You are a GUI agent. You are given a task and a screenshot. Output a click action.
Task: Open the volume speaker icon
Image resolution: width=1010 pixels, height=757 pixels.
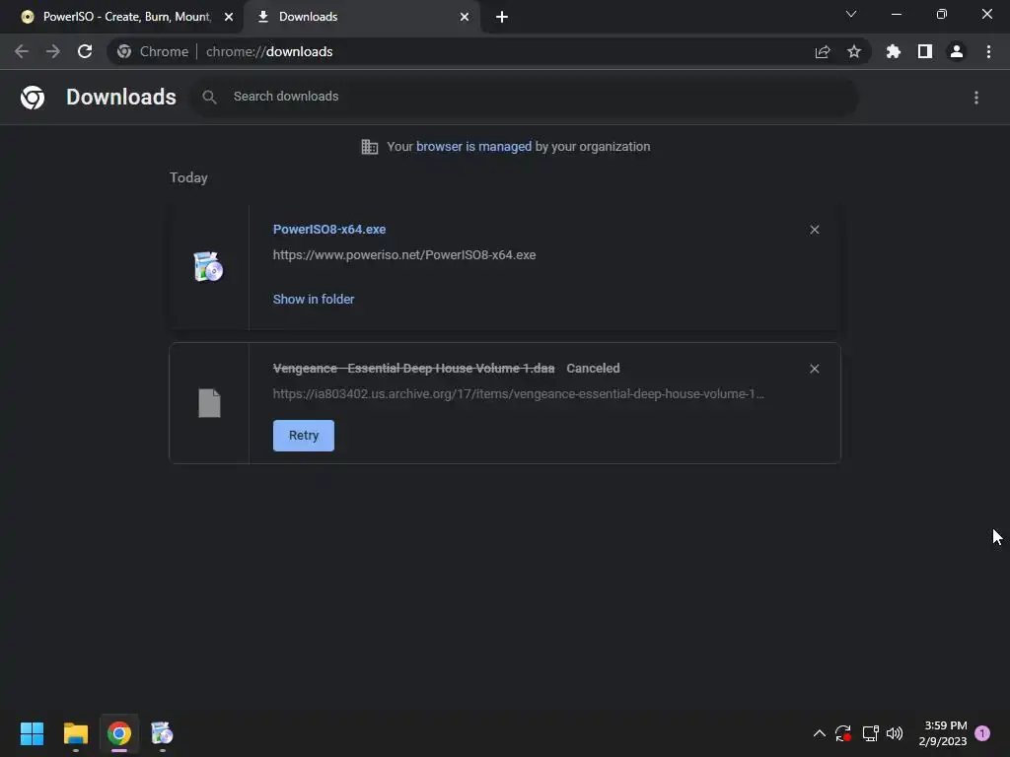pyautogui.click(x=895, y=733)
